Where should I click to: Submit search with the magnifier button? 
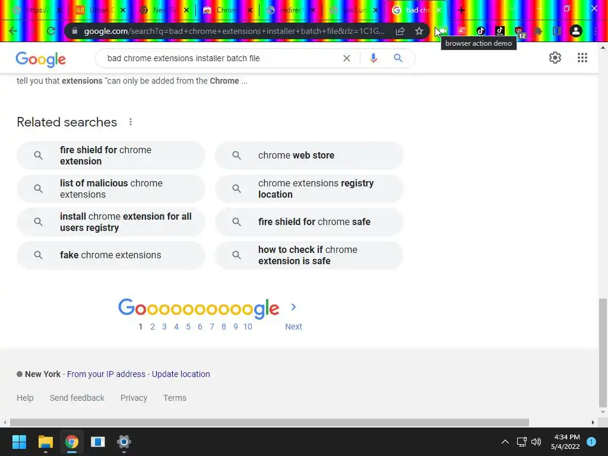398,58
